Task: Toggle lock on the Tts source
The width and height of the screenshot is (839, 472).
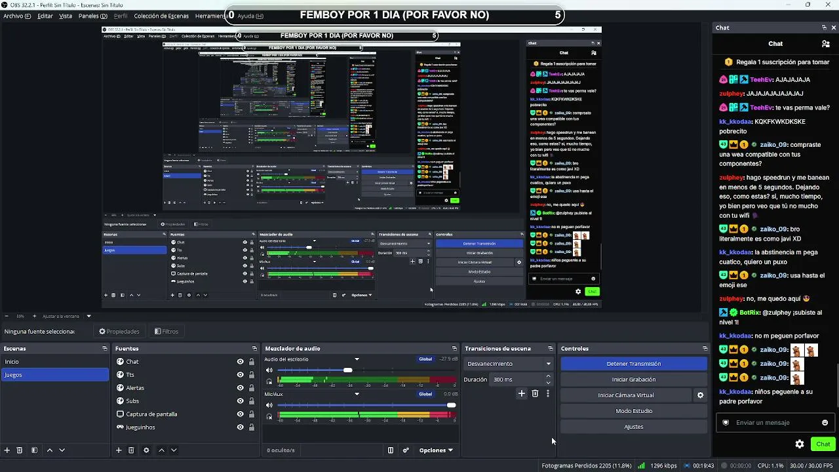Action: [251, 375]
